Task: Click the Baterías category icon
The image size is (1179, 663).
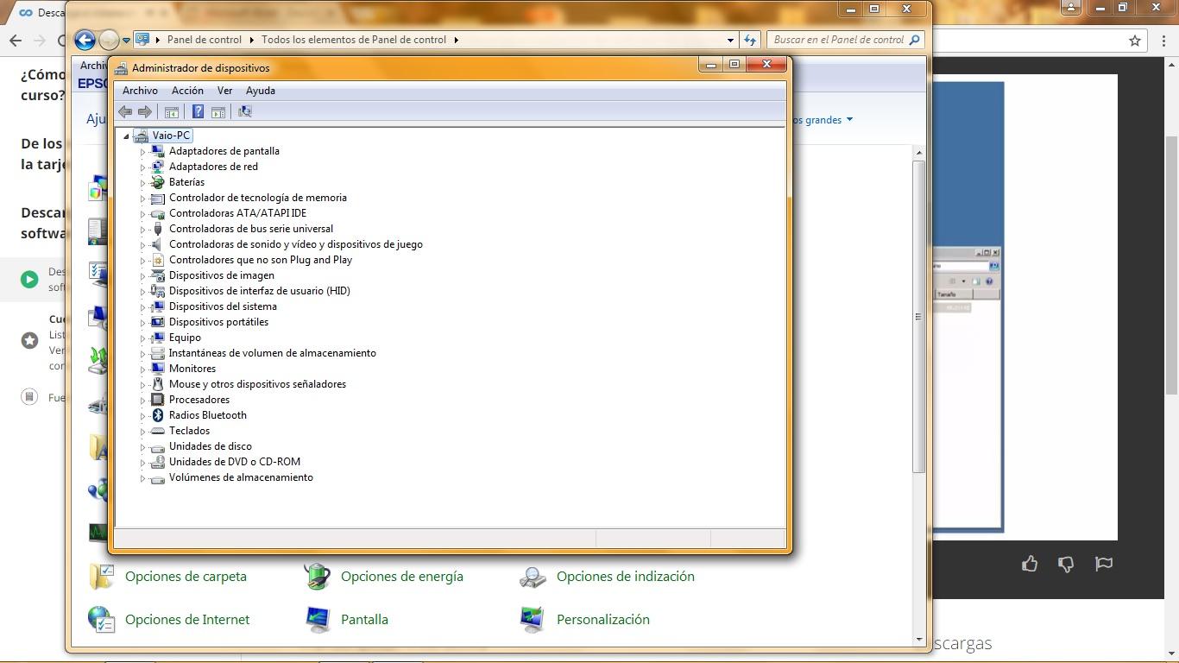Action: pyautogui.click(x=157, y=182)
